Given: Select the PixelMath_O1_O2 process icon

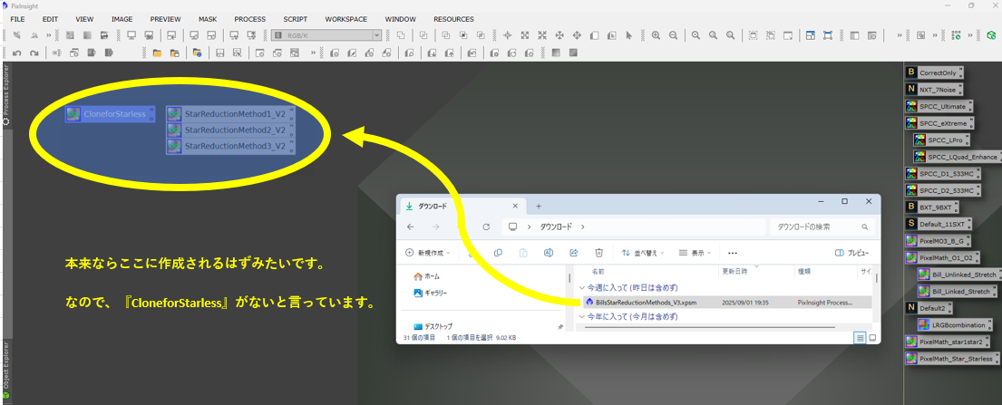Looking at the screenshot, I should pos(943,257).
